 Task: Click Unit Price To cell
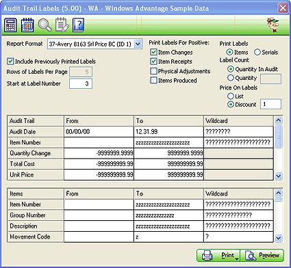point(169,175)
